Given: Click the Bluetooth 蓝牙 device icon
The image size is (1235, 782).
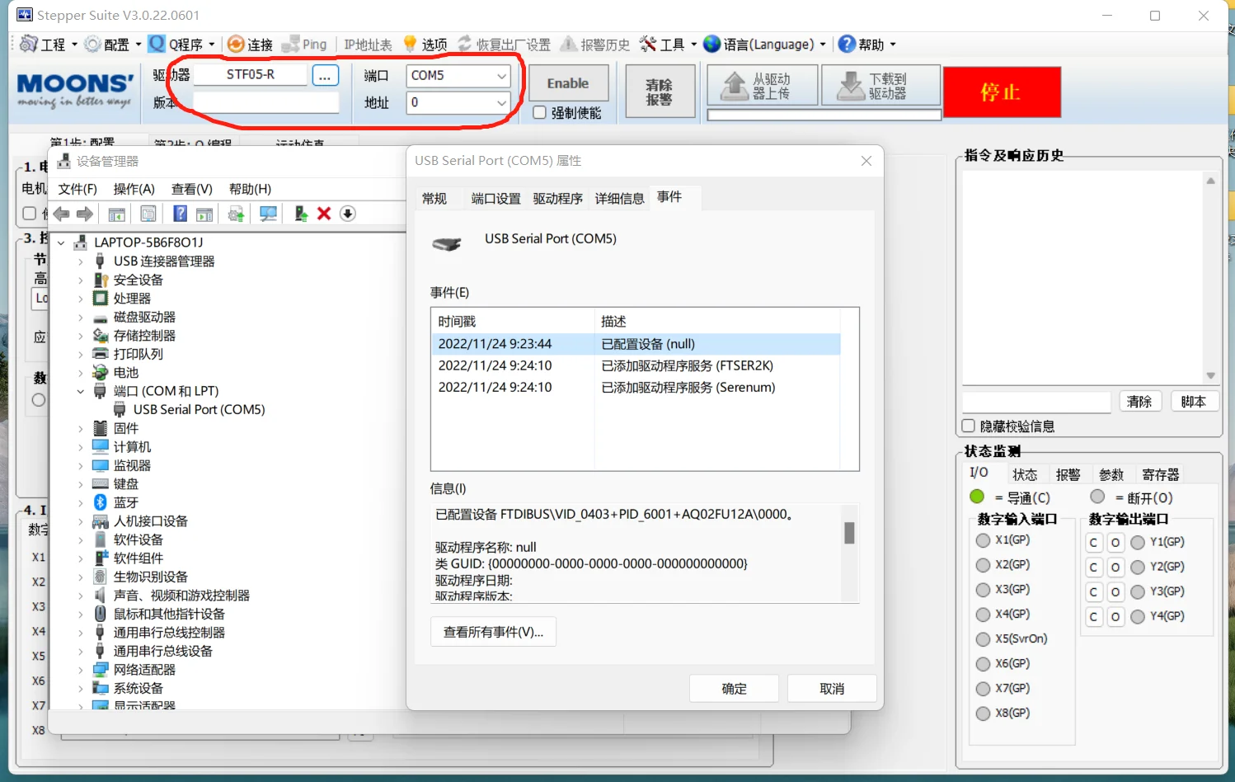Looking at the screenshot, I should [101, 502].
